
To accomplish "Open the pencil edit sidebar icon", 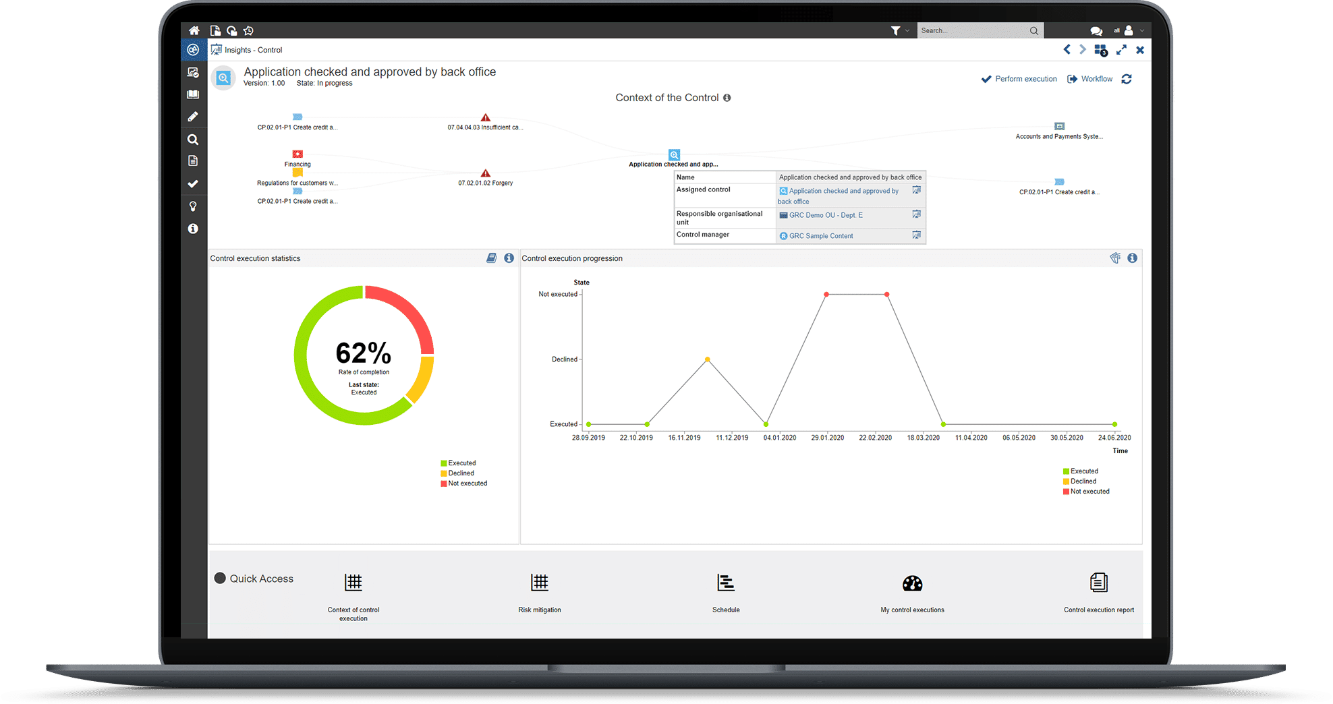I will tap(193, 117).
